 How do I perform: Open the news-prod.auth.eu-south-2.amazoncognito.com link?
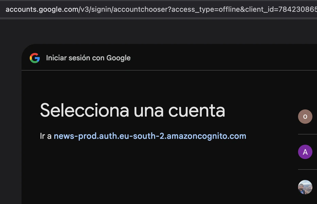150,136
